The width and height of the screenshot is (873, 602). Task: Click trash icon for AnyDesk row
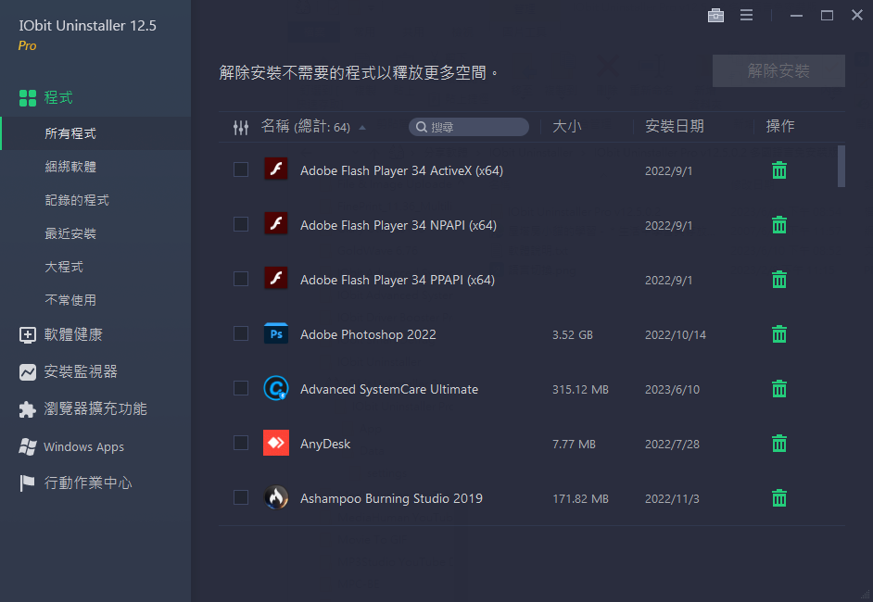pos(779,444)
